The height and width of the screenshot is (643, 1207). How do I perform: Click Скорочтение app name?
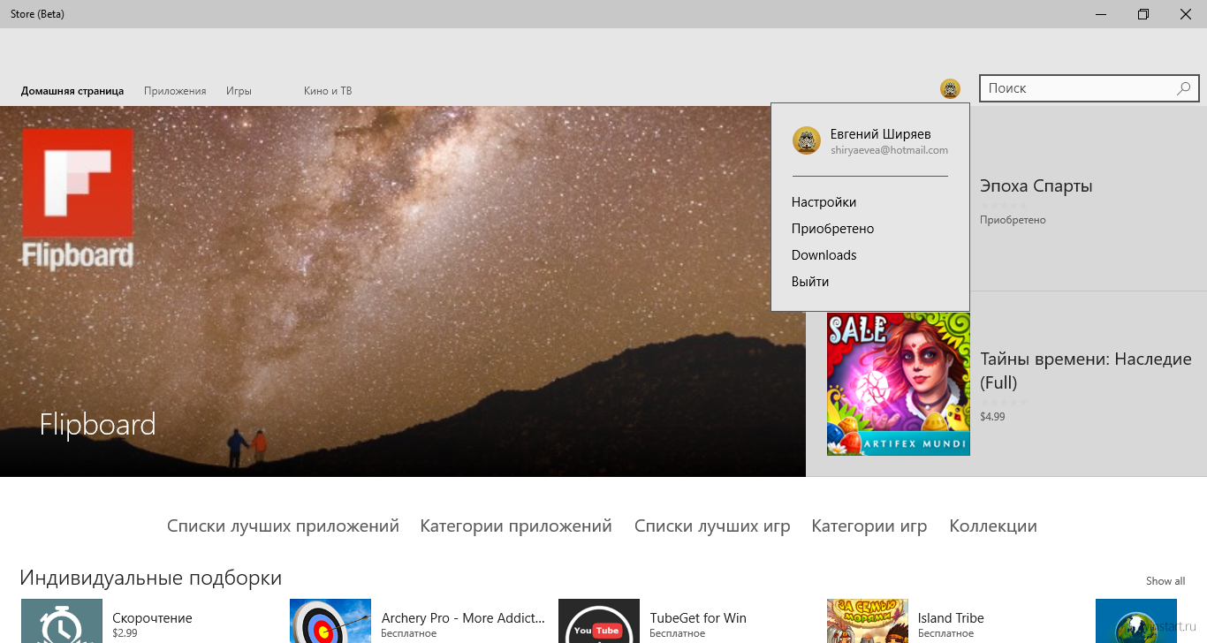152,618
